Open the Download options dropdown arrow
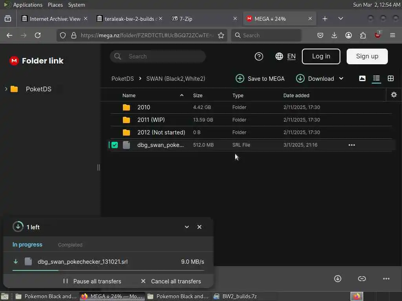The width and height of the screenshot is (402, 301). click(341, 78)
